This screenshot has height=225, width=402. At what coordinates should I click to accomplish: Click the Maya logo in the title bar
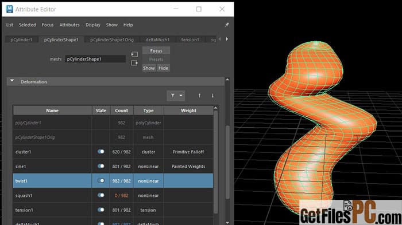coord(10,9)
